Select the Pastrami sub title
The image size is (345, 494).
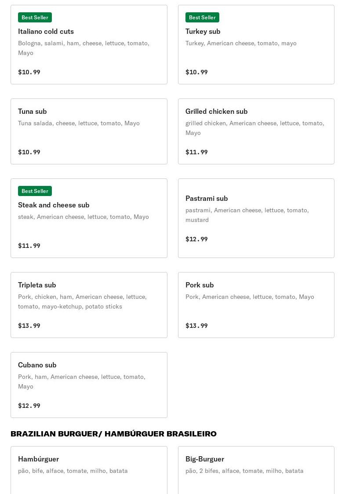207,199
